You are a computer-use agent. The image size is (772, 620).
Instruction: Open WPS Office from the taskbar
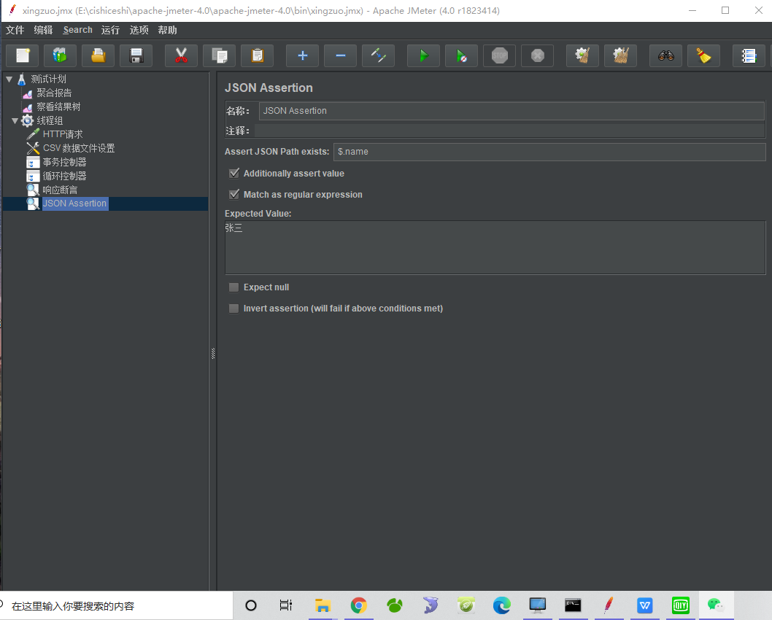pyautogui.click(x=644, y=605)
